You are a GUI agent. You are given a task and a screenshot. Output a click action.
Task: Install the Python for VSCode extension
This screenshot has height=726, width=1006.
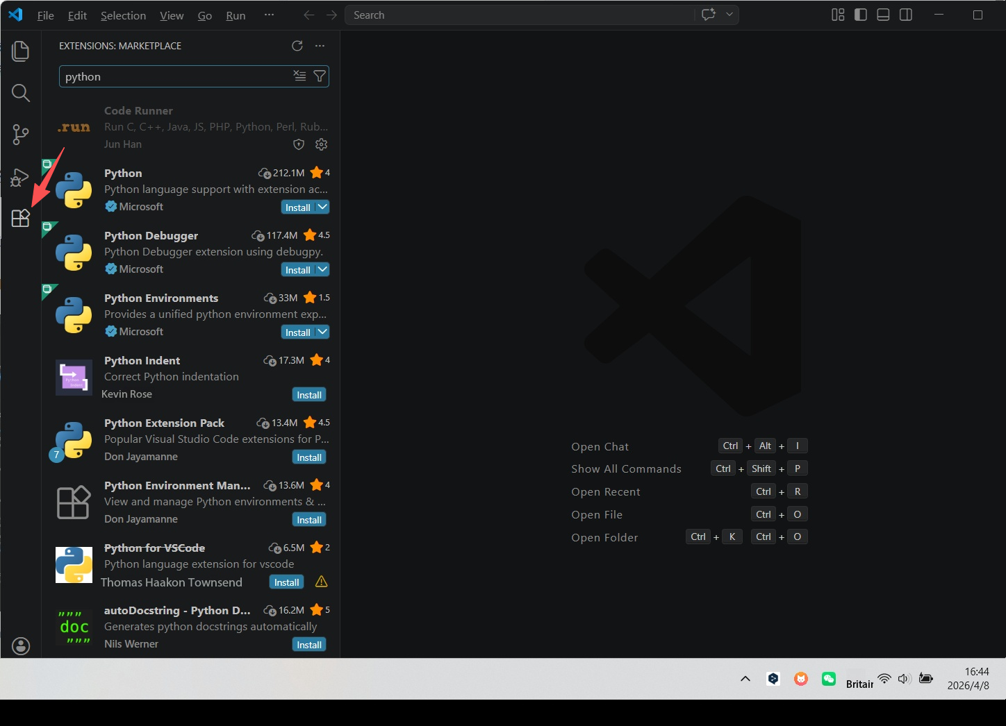286,582
